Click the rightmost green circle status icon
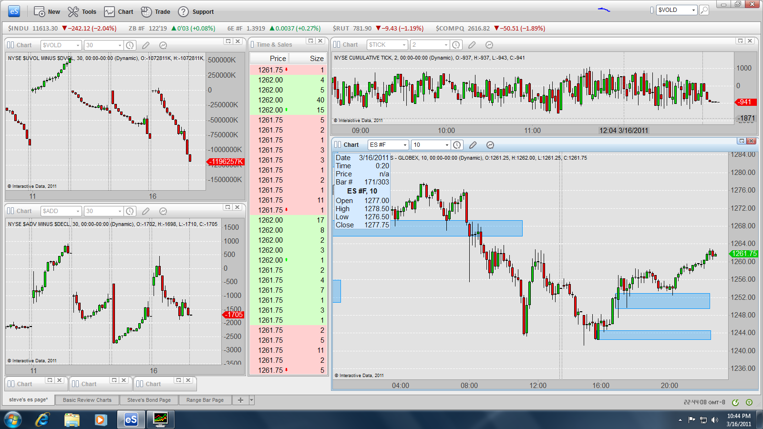 click(749, 402)
